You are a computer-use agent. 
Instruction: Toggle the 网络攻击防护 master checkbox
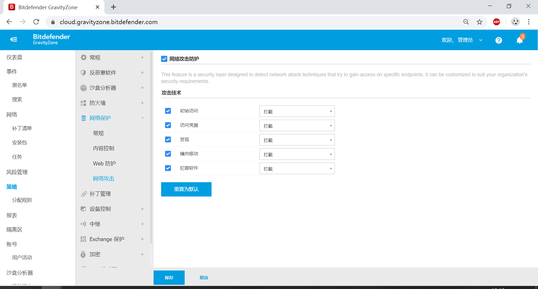click(x=164, y=59)
